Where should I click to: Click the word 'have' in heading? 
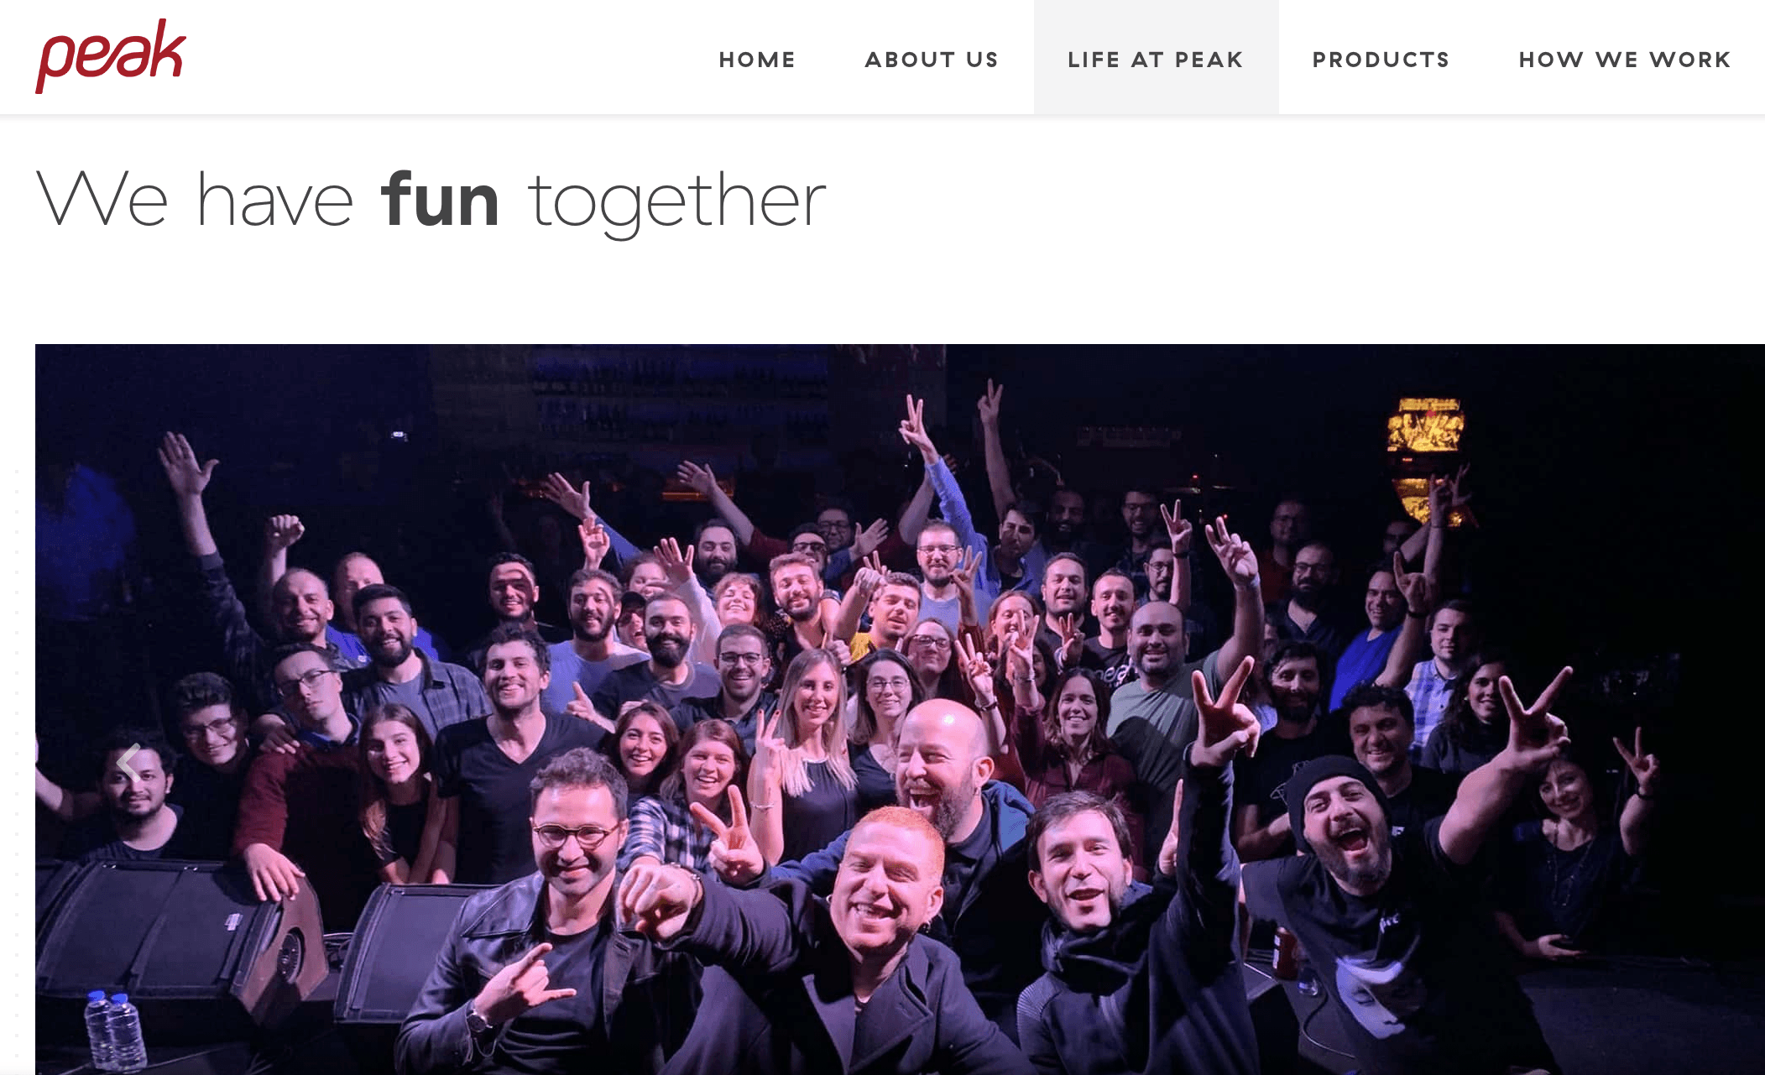(x=274, y=199)
